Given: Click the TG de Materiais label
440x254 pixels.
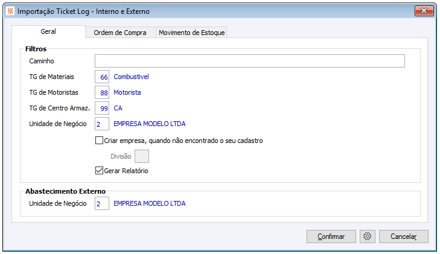Looking at the screenshot, I should [x=52, y=77].
